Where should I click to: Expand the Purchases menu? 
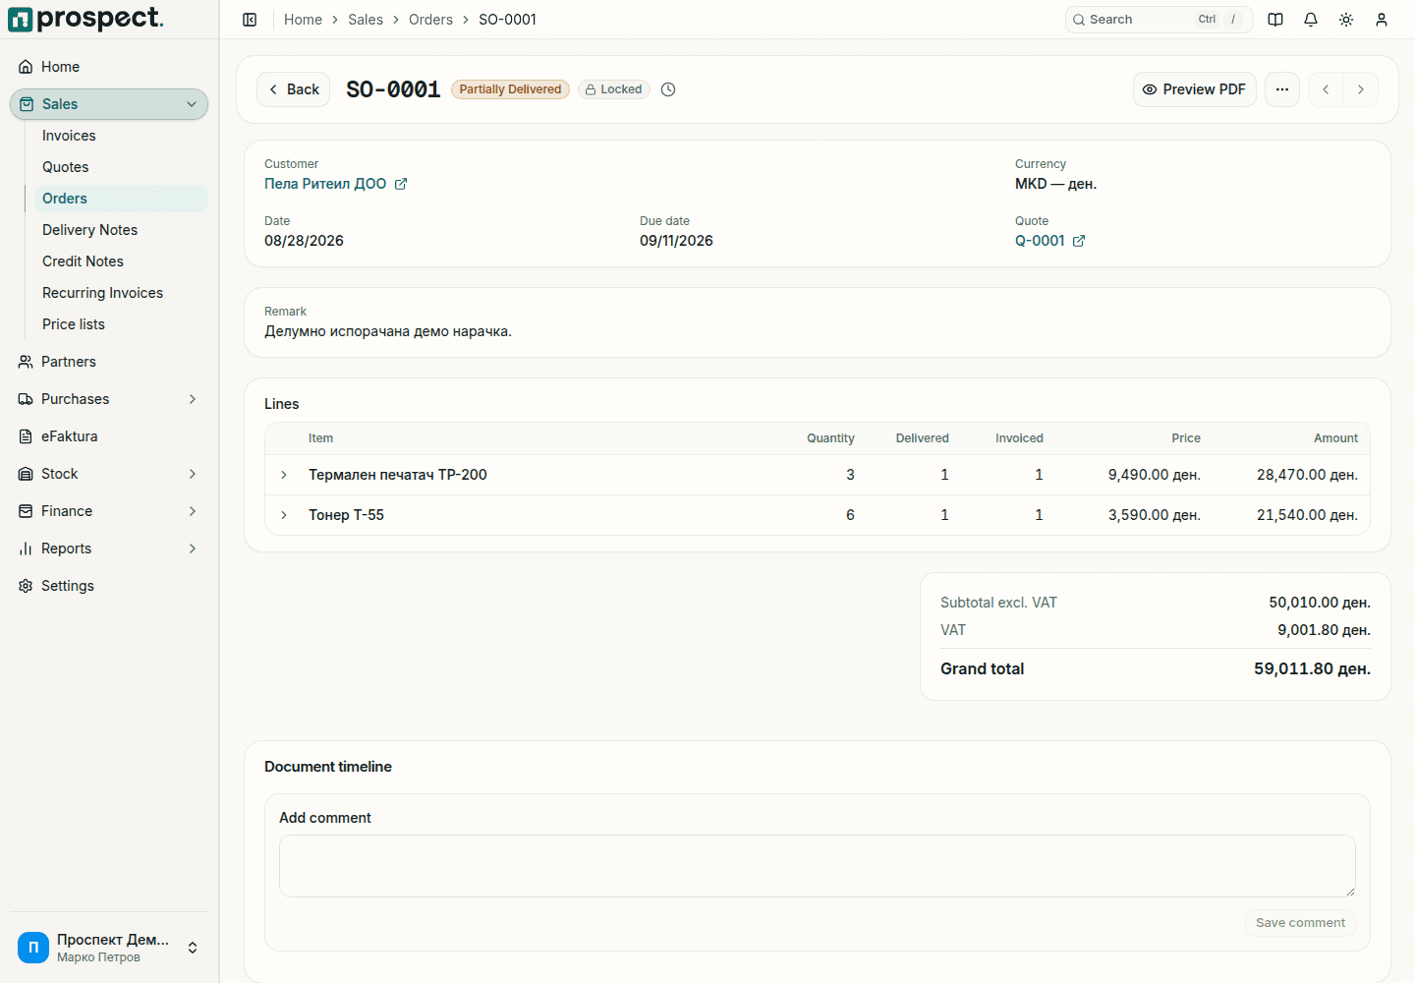(x=109, y=399)
